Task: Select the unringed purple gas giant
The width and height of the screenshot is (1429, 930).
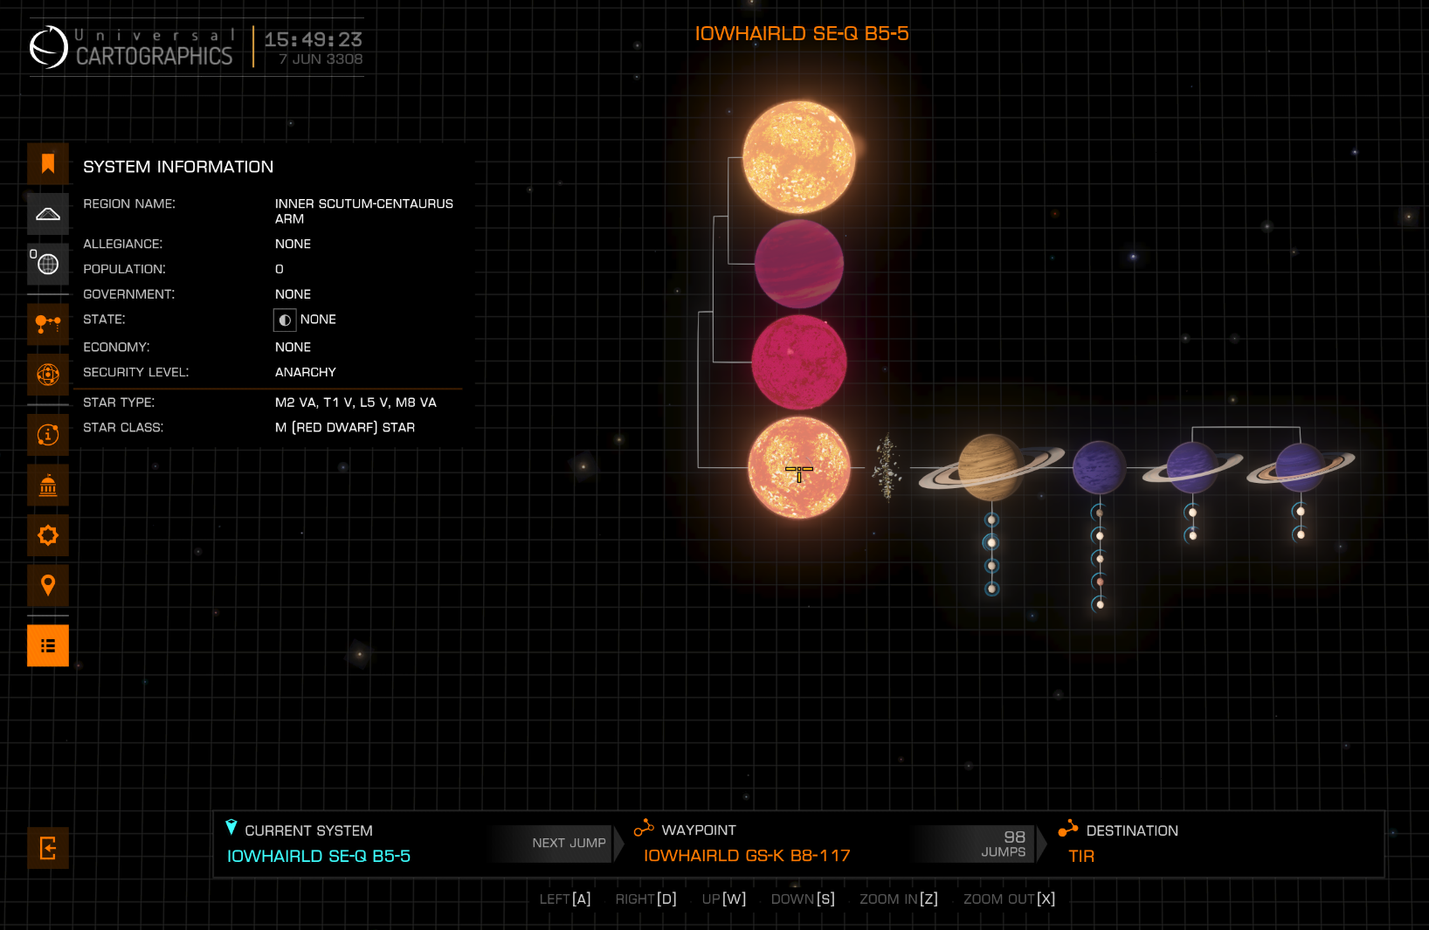Action: click(x=1100, y=468)
